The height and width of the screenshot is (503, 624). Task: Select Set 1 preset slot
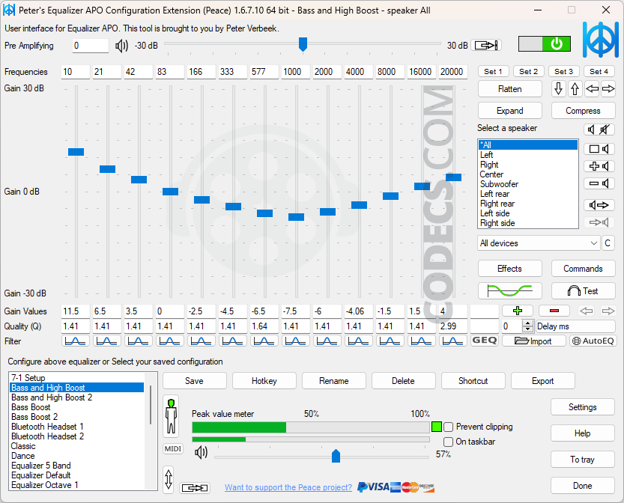493,72
